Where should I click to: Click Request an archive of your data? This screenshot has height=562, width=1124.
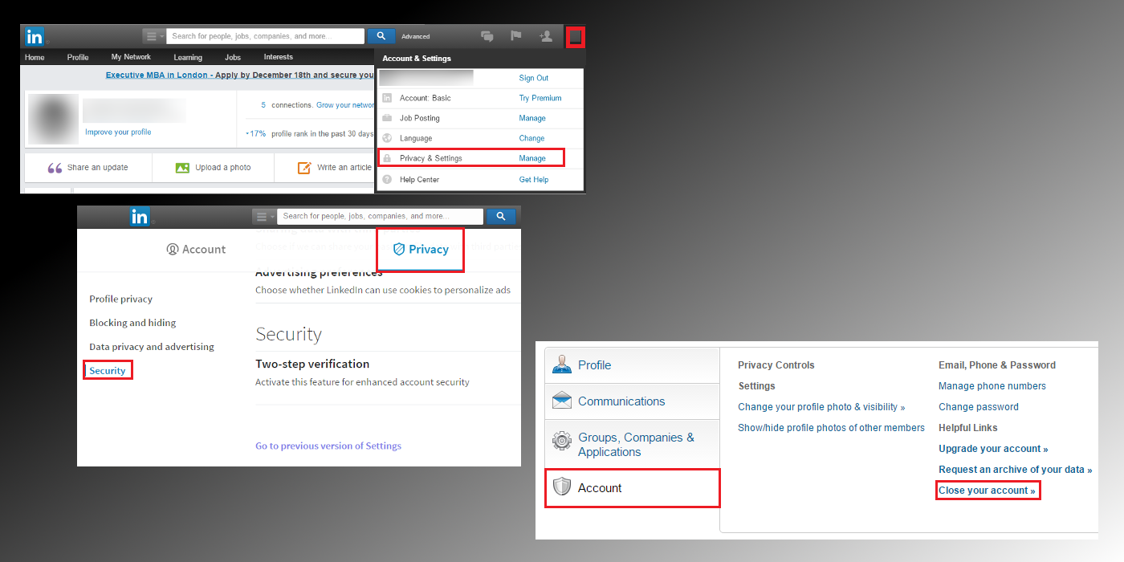[x=1016, y=470]
